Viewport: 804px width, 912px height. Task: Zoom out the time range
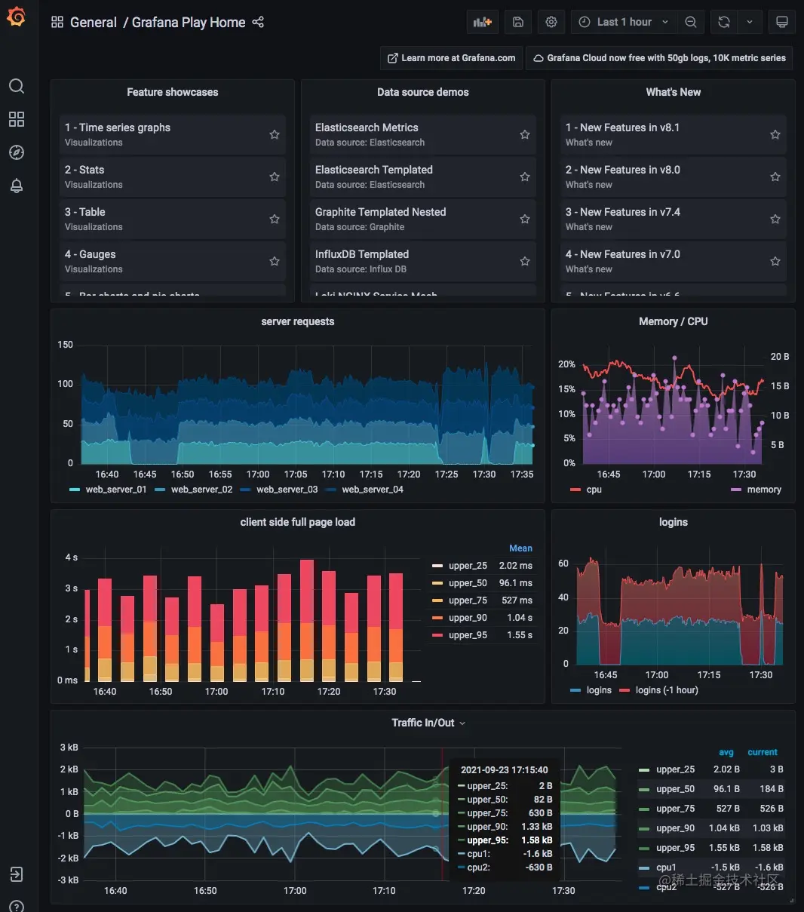(691, 22)
